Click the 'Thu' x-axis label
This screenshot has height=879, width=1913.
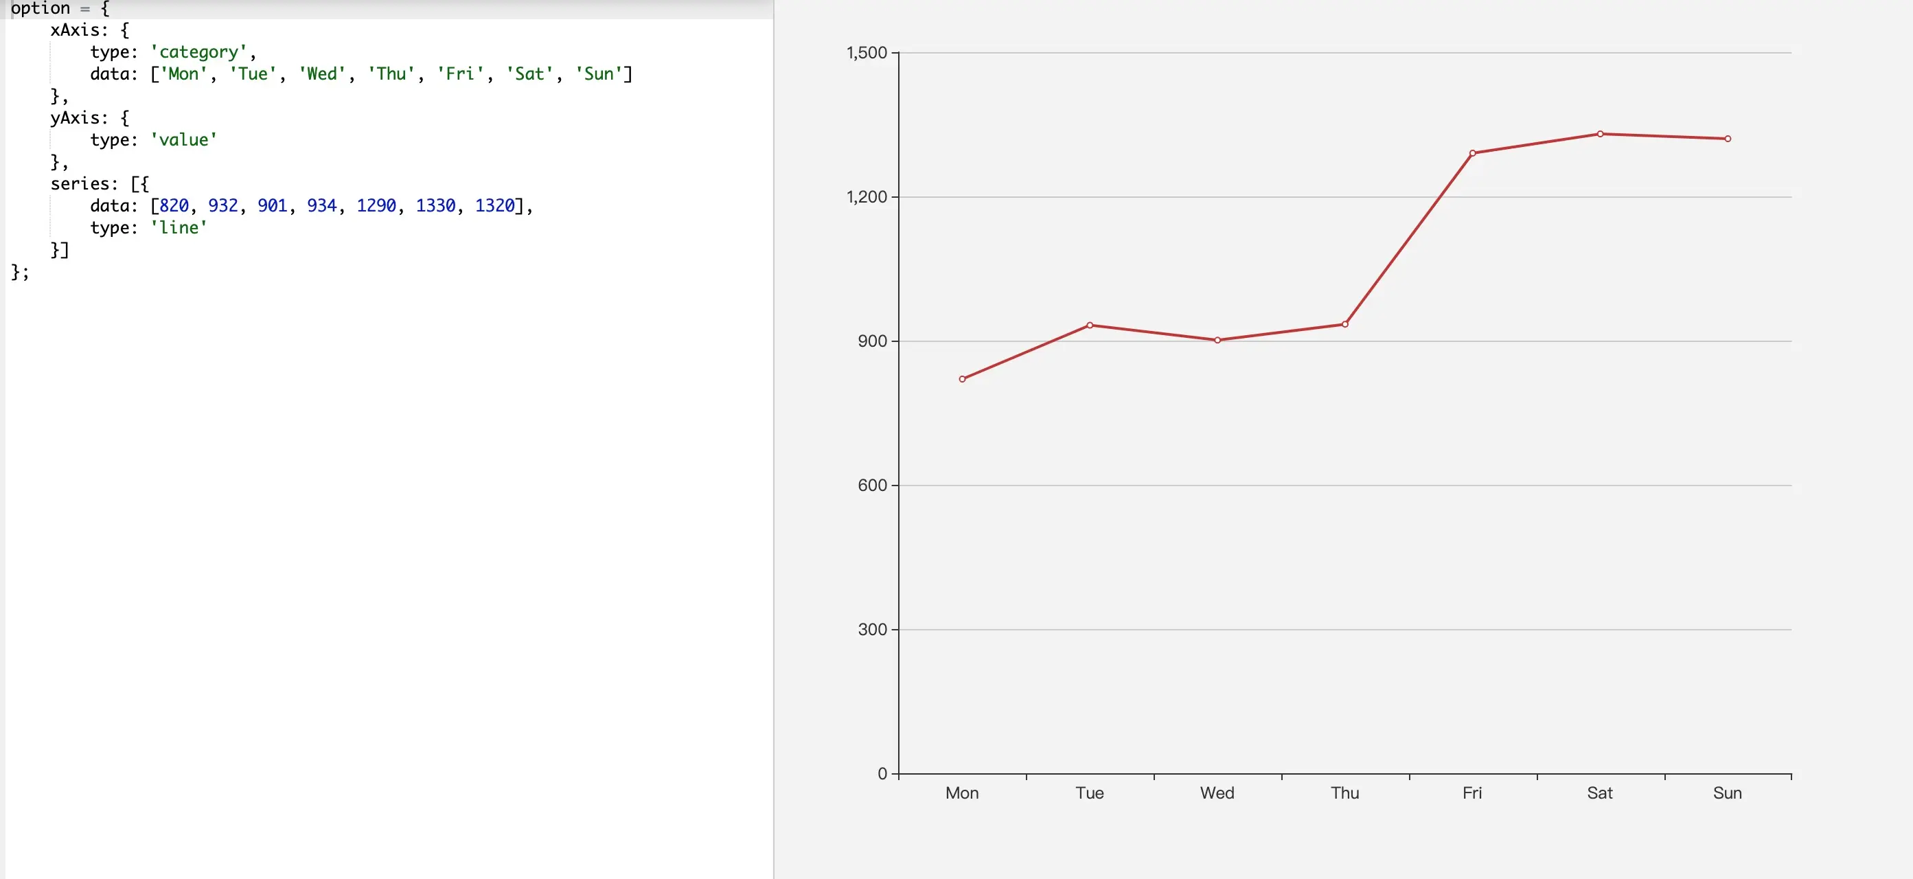pos(1344,793)
